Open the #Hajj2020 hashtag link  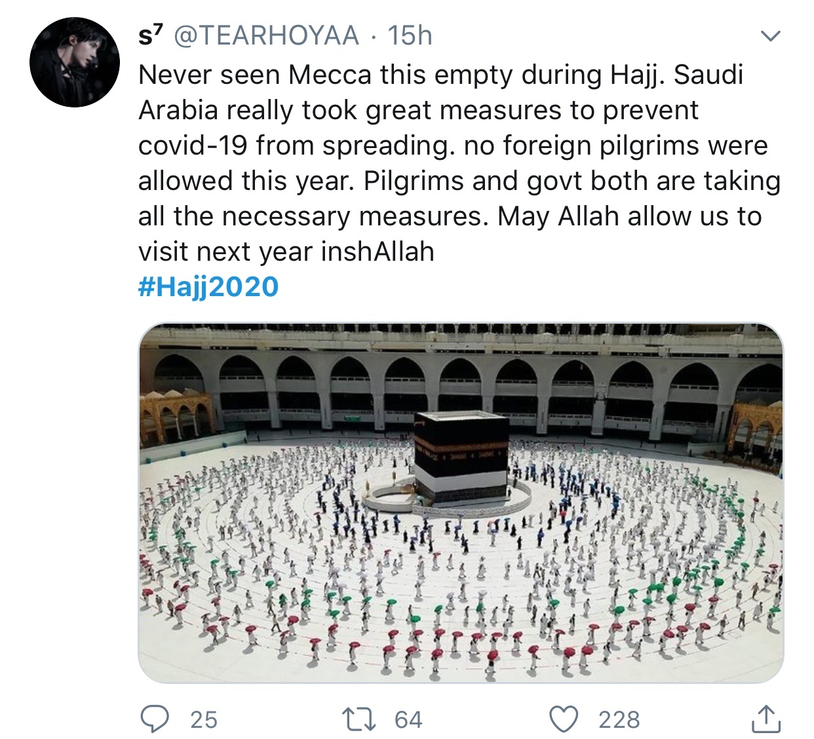[208, 287]
